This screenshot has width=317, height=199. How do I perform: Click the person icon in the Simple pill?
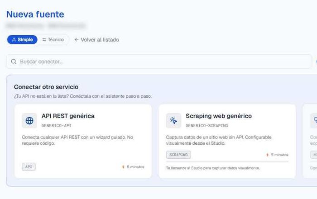(14, 39)
